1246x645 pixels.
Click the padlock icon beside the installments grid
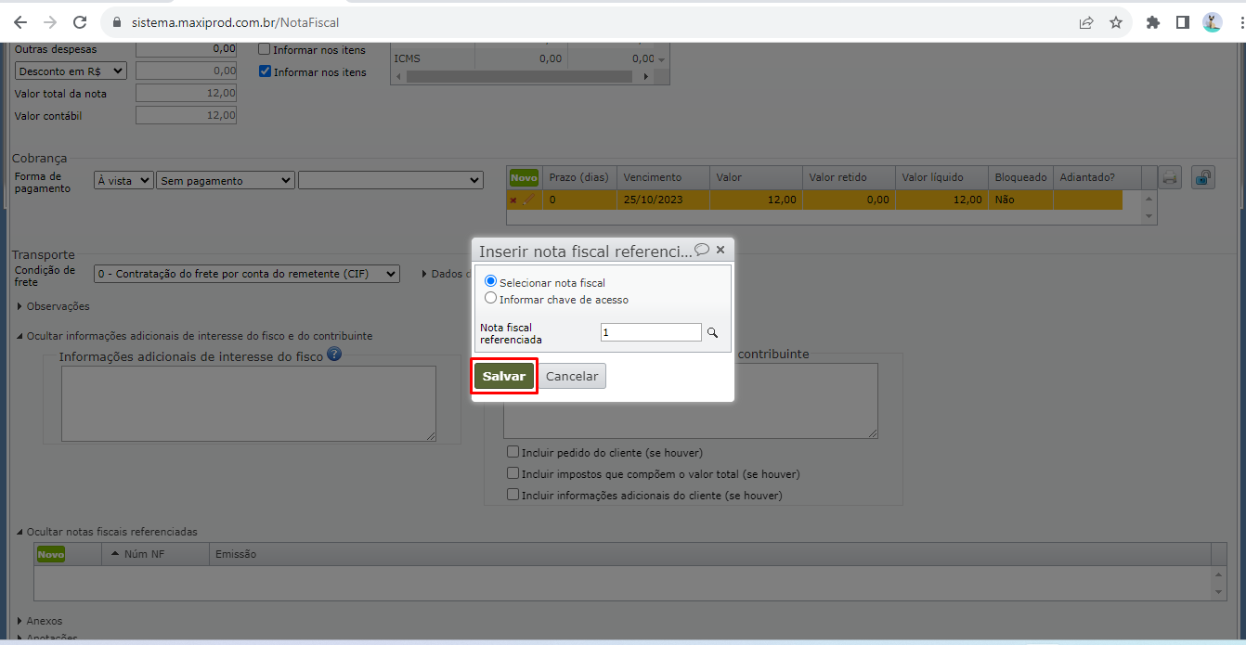[1203, 177]
